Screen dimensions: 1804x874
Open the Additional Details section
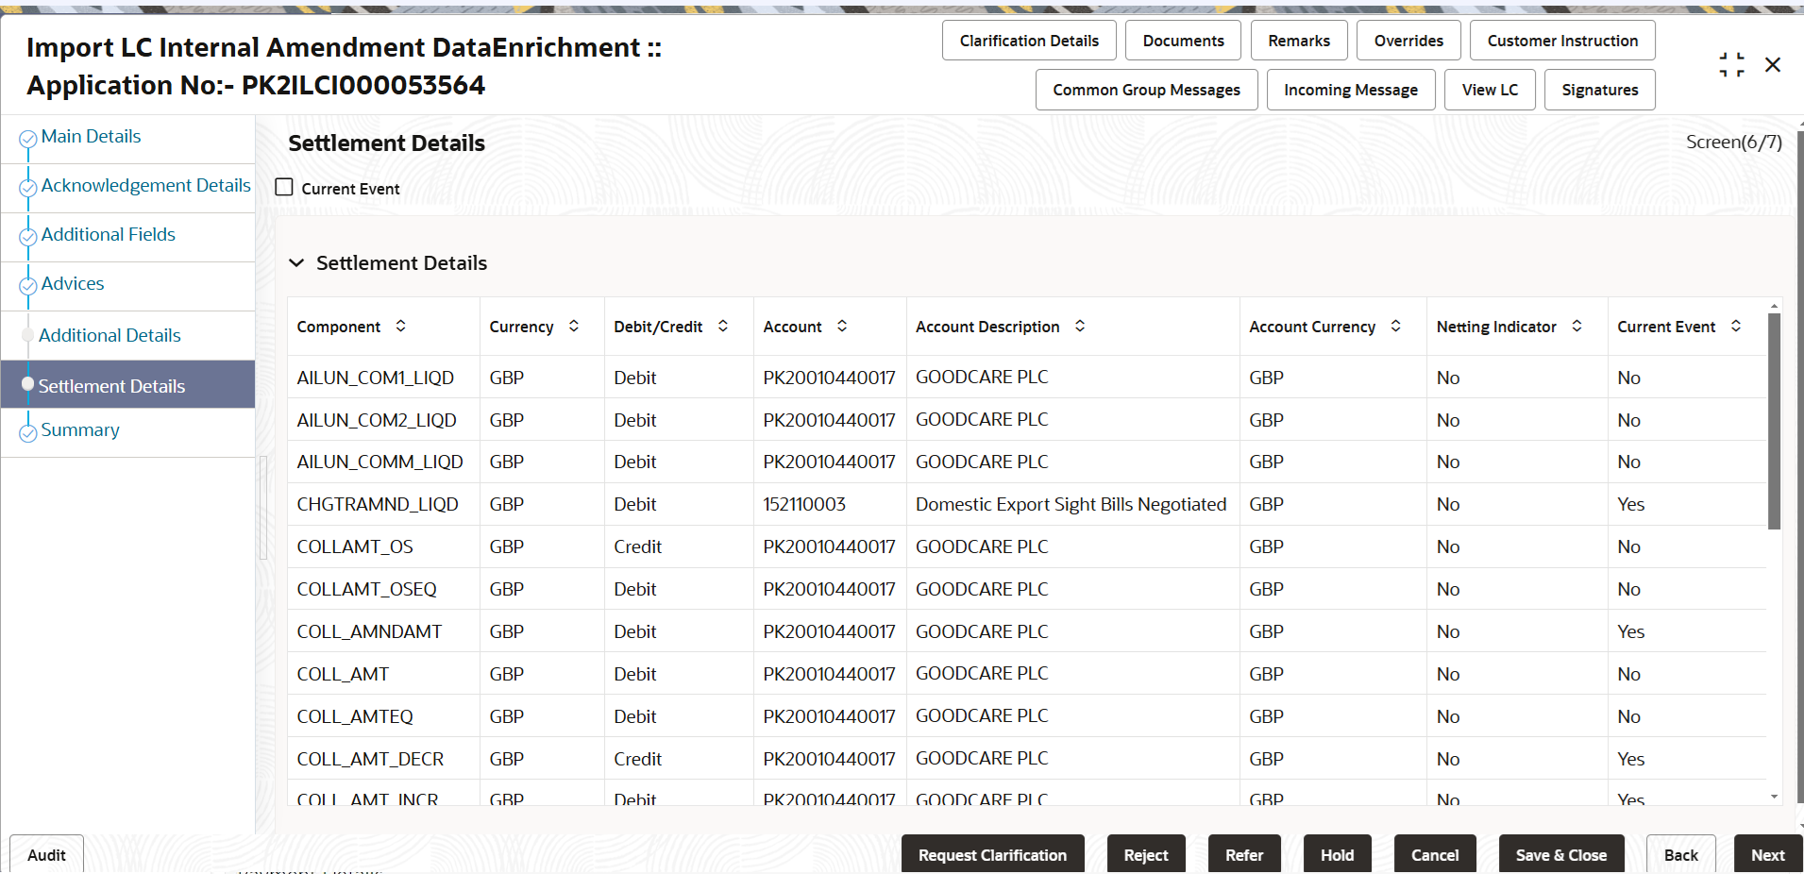(110, 335)
